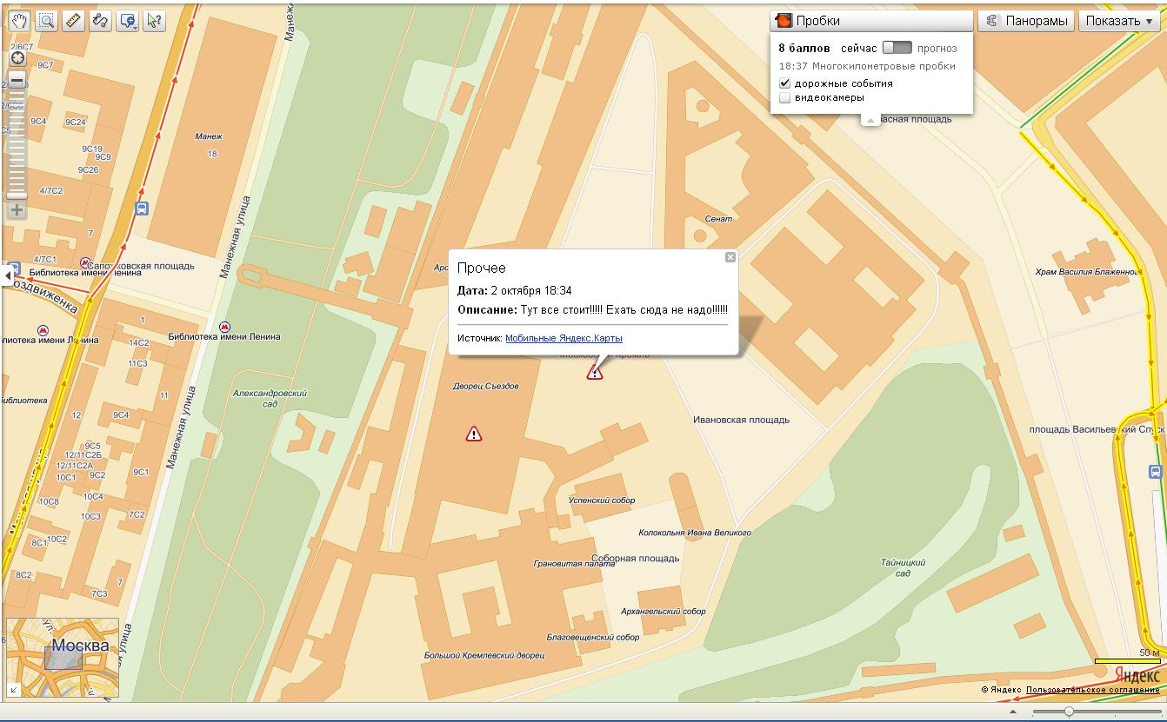Enable the видеокамеры checkbox
This screenshot has width=1167, height=722.
click(784, 98)
